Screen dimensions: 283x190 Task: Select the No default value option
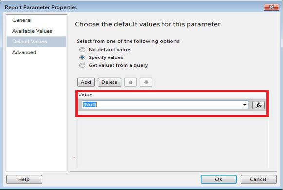coord(82,50)
